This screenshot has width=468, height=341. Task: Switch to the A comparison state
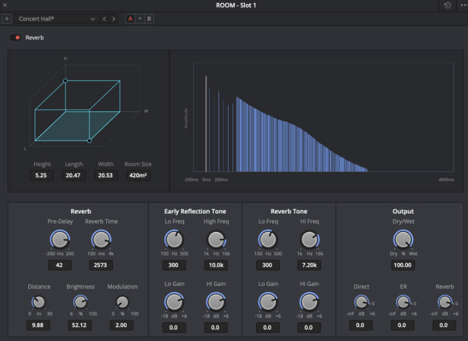pyautogui.click(x=130, y=19)
